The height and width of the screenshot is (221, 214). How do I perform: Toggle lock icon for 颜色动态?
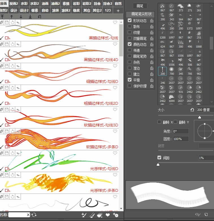152,44
